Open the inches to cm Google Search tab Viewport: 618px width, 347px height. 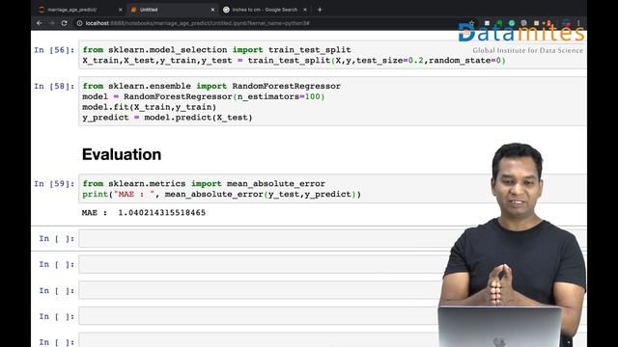pos(265,10)
